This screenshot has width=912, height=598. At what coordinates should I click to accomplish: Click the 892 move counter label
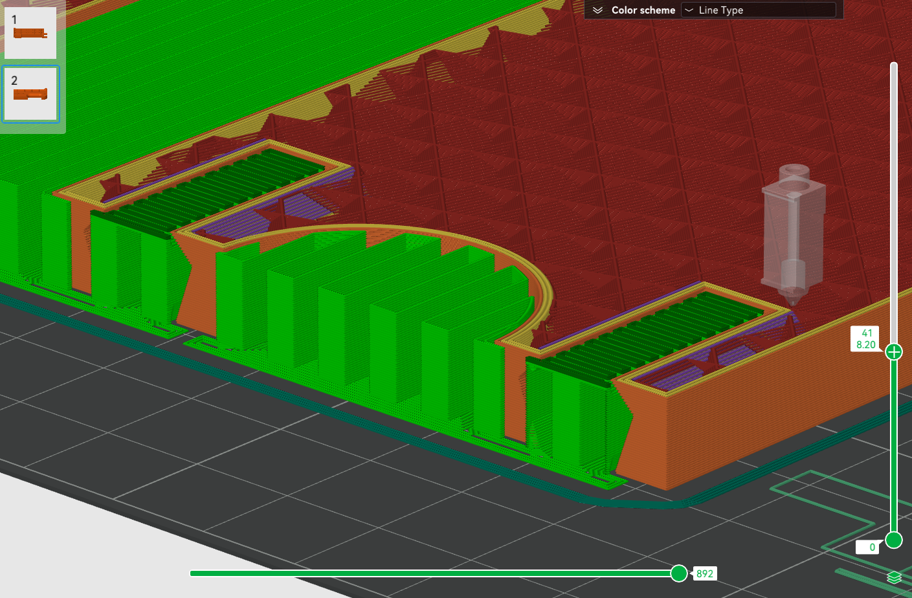coord(704,573)
